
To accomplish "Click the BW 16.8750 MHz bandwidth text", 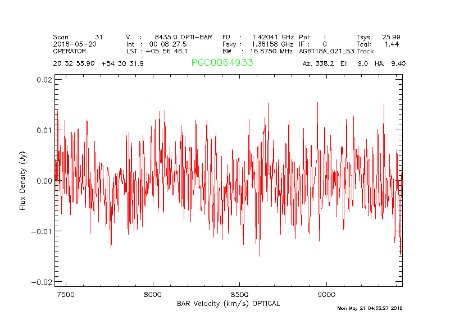I will click(258, 51).
